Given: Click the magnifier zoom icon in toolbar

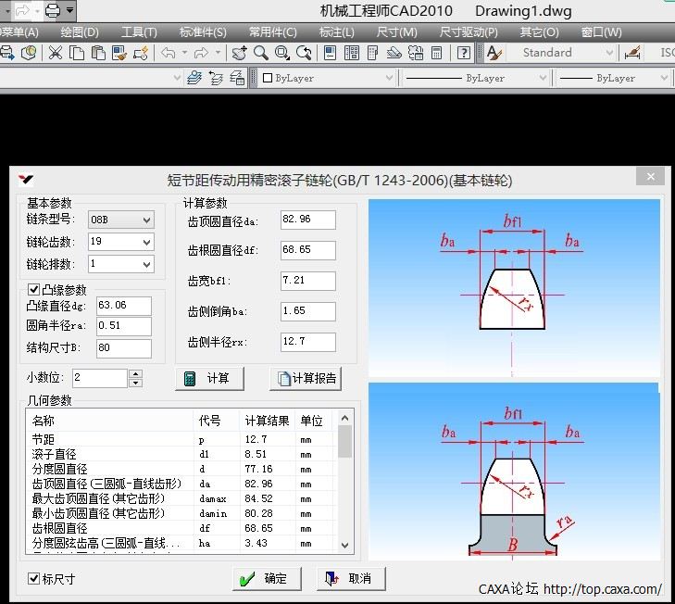Looking at the screenshot, I should tap(261, 53).
